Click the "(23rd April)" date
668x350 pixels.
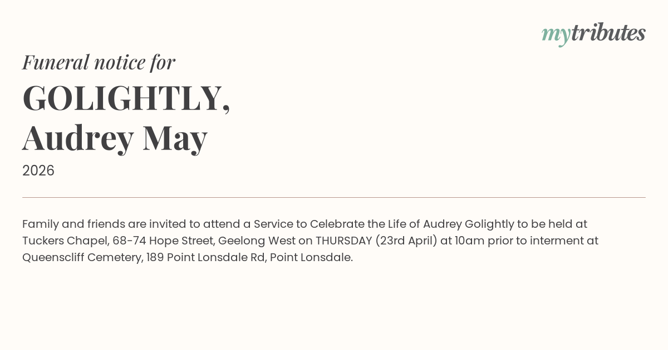coord(406,241)
